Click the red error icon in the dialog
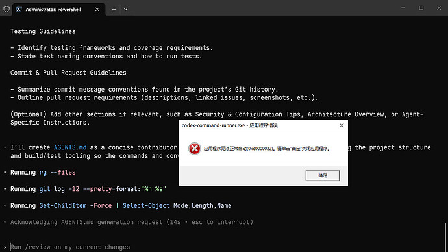This screenshot has width=448, height=252. (194, 149)
